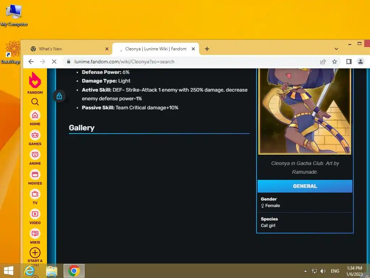
Task: Open the Cleonya character image
Action: (x=305, y=111)
